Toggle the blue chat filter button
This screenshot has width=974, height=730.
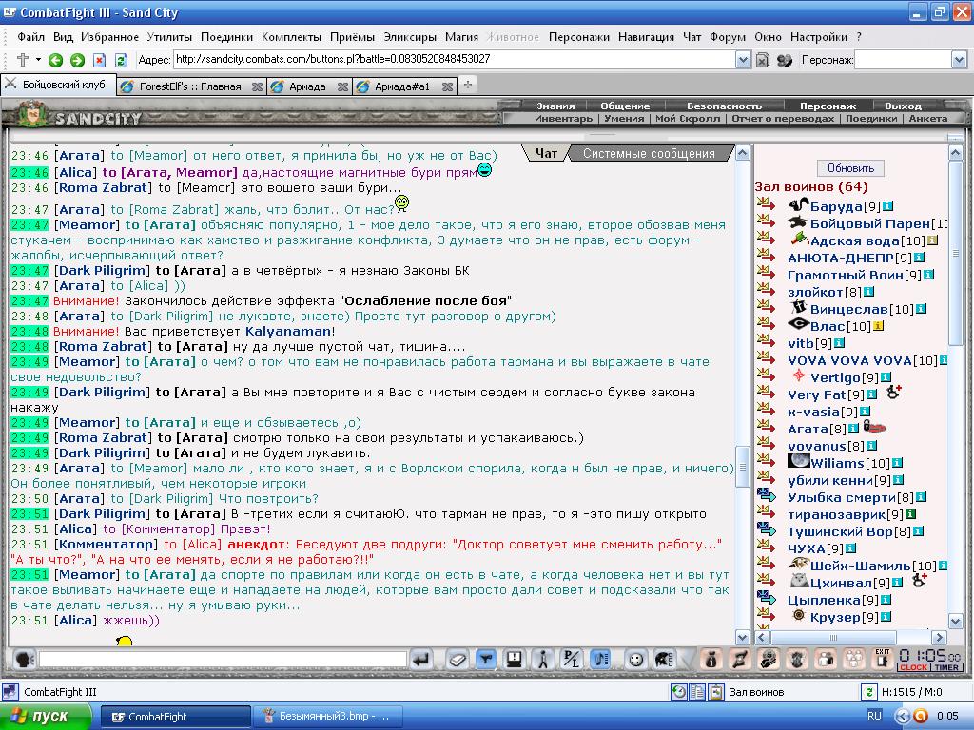coord(486,660)
